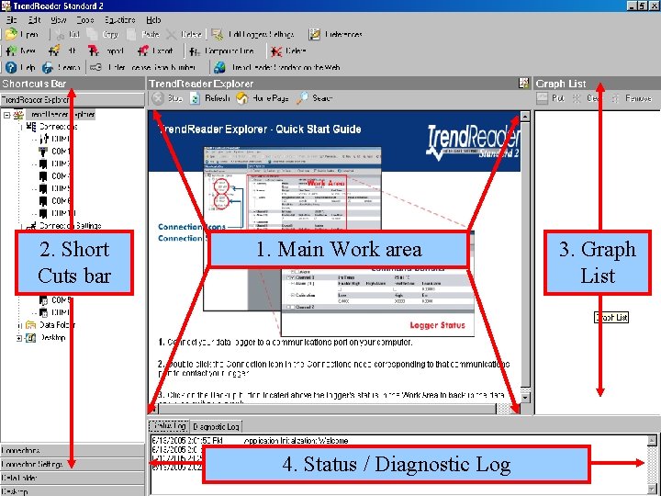
Task: Click the Paste toolbar icon
Action: (x=131, y=34)
